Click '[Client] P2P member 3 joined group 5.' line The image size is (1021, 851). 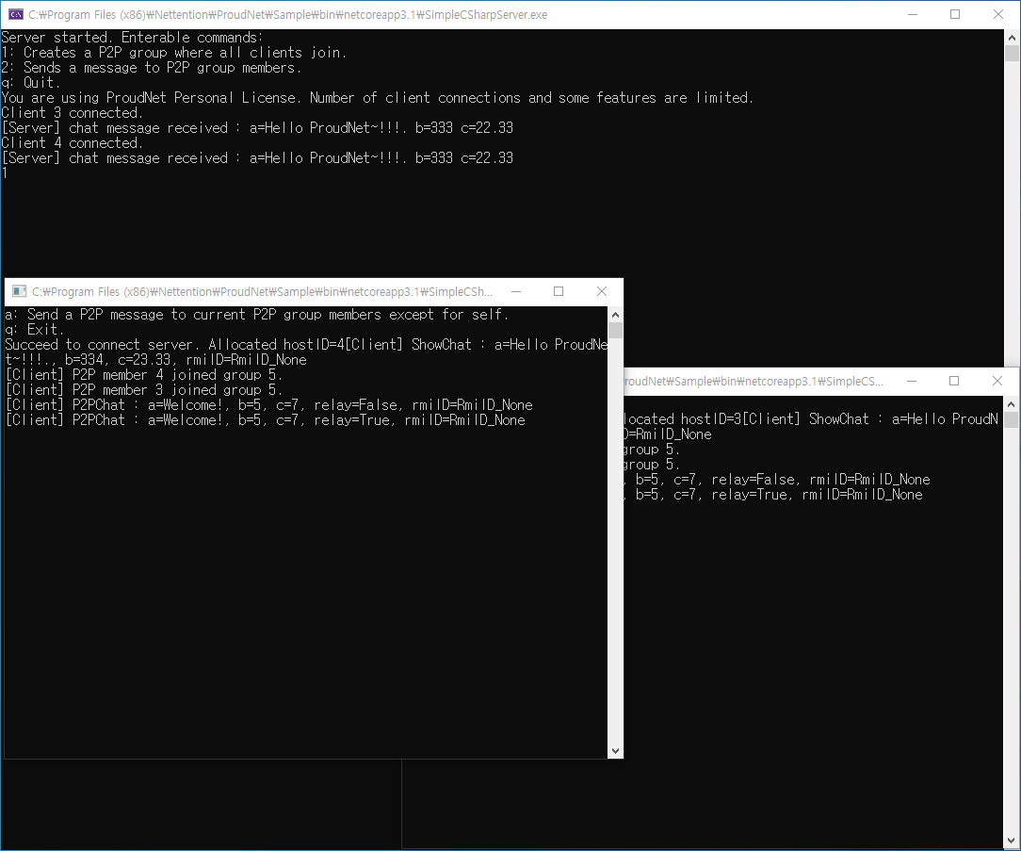pos(144,389)
